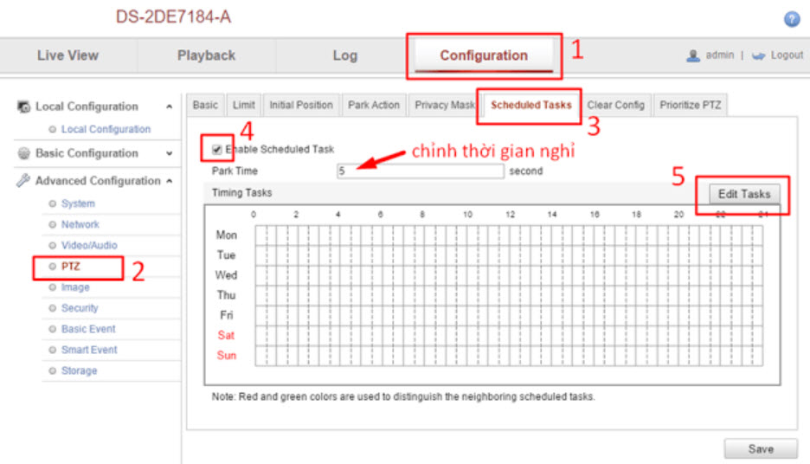Image resolution: width=810 pixels, height=464 pixels.
Task: Click the Basic Configuration globe icon
Action: [x=24, y=153]
